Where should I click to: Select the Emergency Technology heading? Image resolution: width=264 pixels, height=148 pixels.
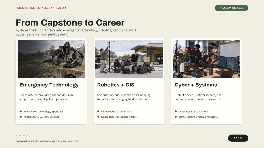coord(49,85)
